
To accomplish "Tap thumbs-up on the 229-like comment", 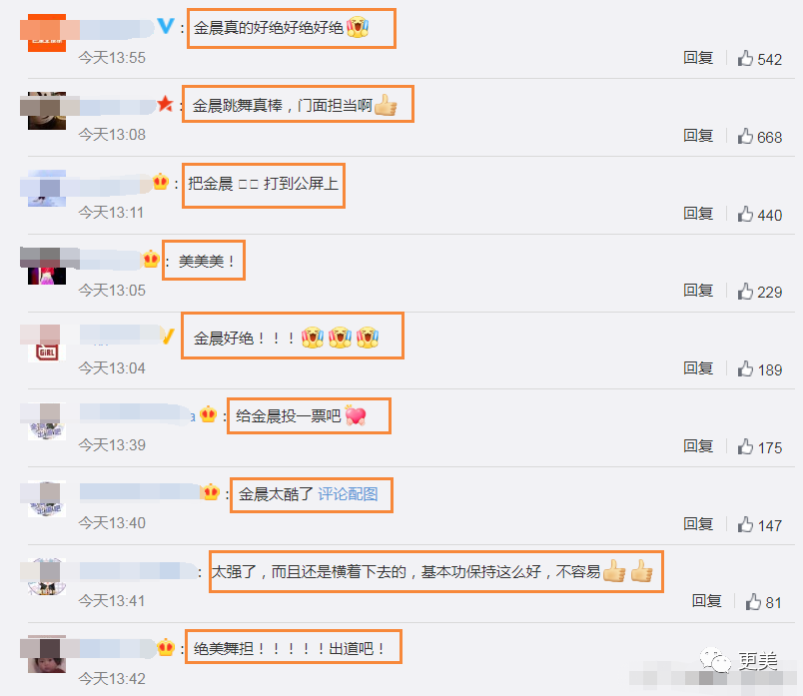I will click(x=745, y=292).
